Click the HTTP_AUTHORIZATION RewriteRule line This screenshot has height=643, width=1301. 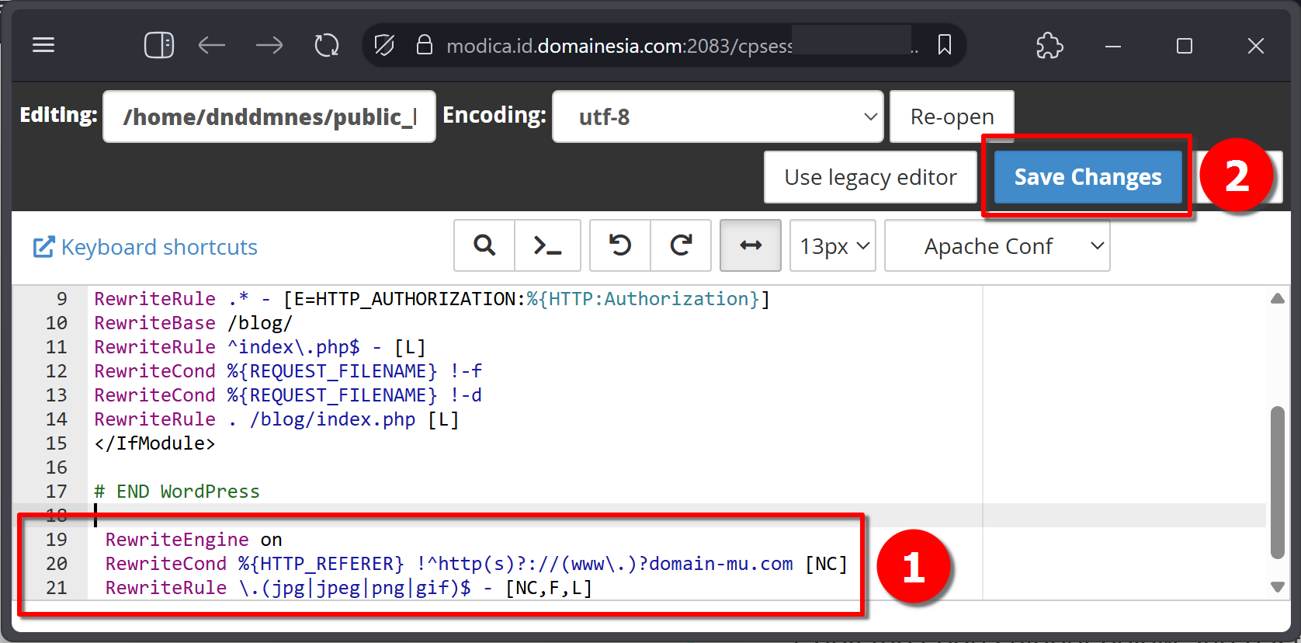[x=432, y=298]
